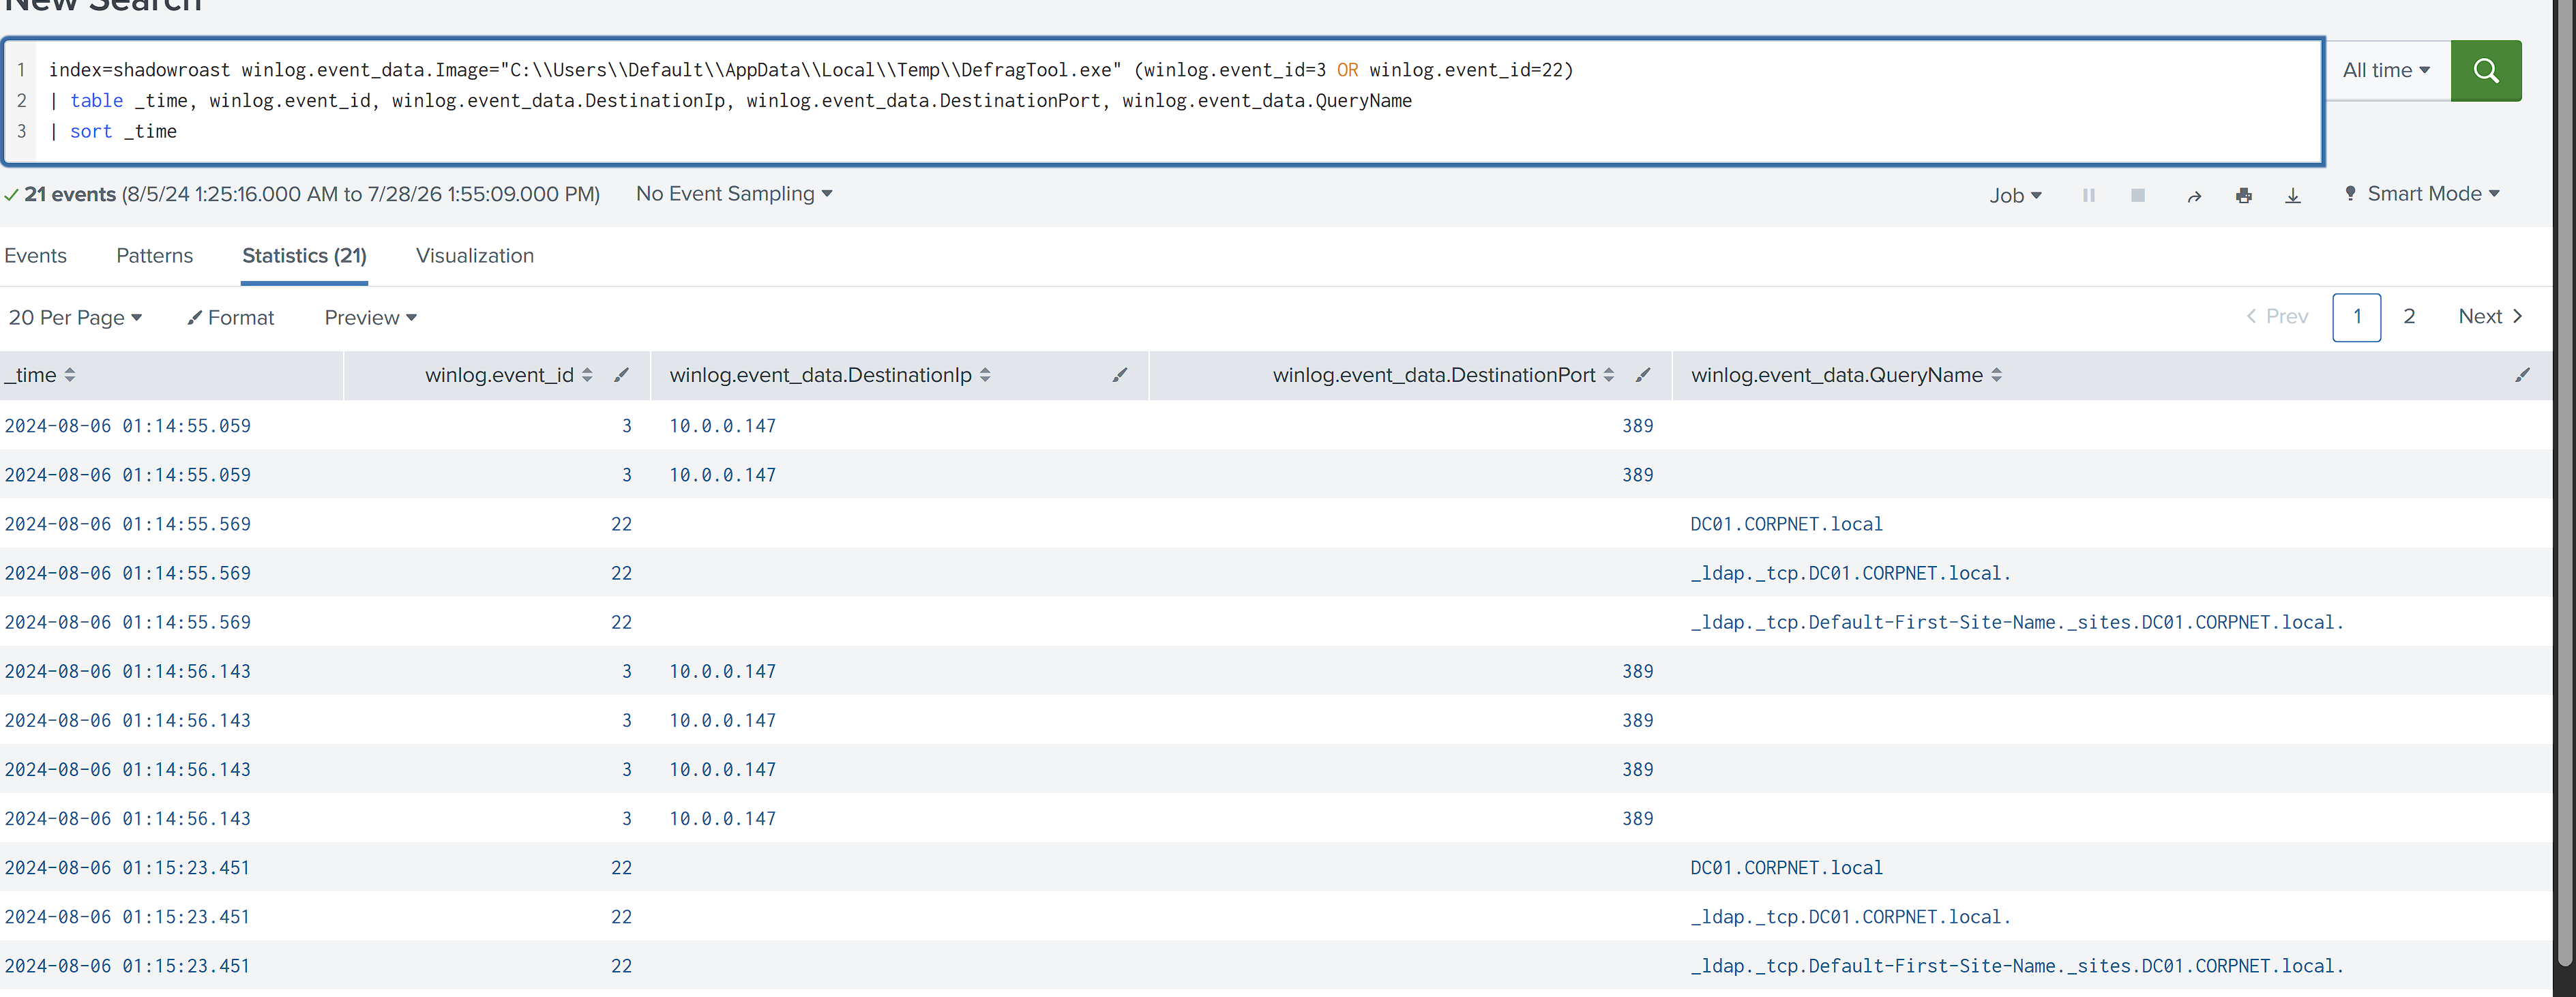Change the Smart Mode search mode
The width and height of the screenshot is (2576, 997).
point(2422,194)
